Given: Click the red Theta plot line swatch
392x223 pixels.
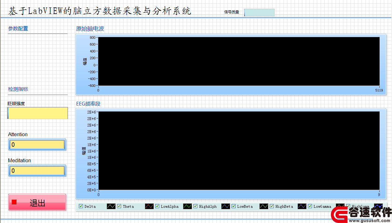Looking at the screenshot, I should click(x=149, y=206).
